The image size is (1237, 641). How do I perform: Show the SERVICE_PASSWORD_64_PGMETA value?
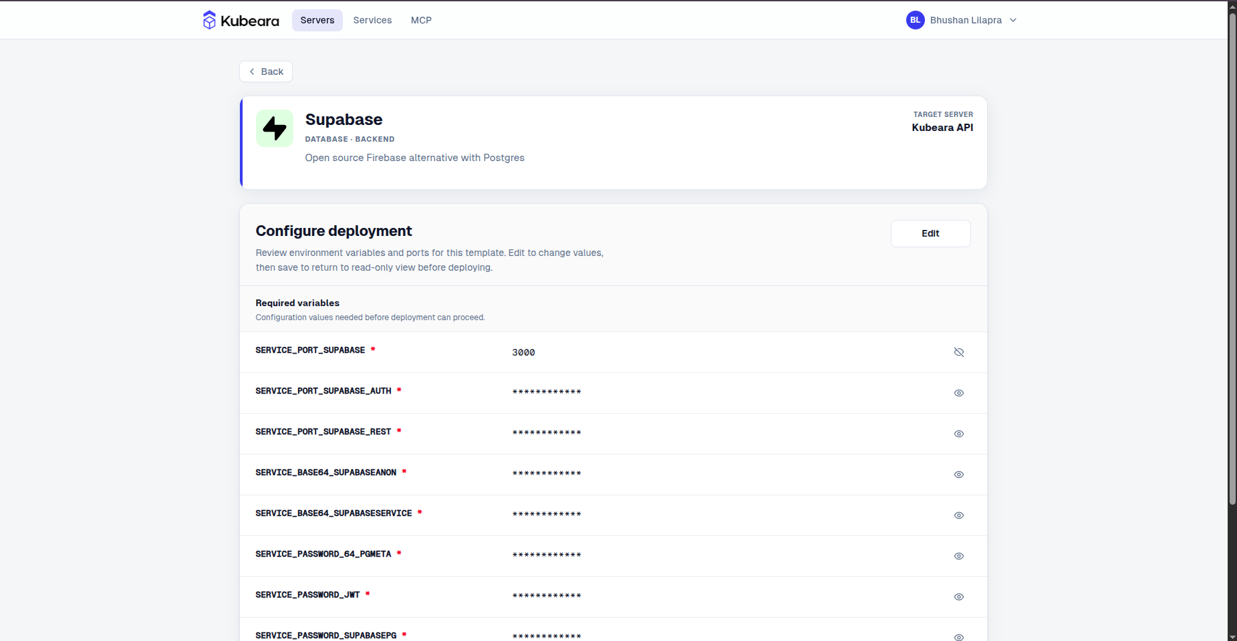point(959,556)
